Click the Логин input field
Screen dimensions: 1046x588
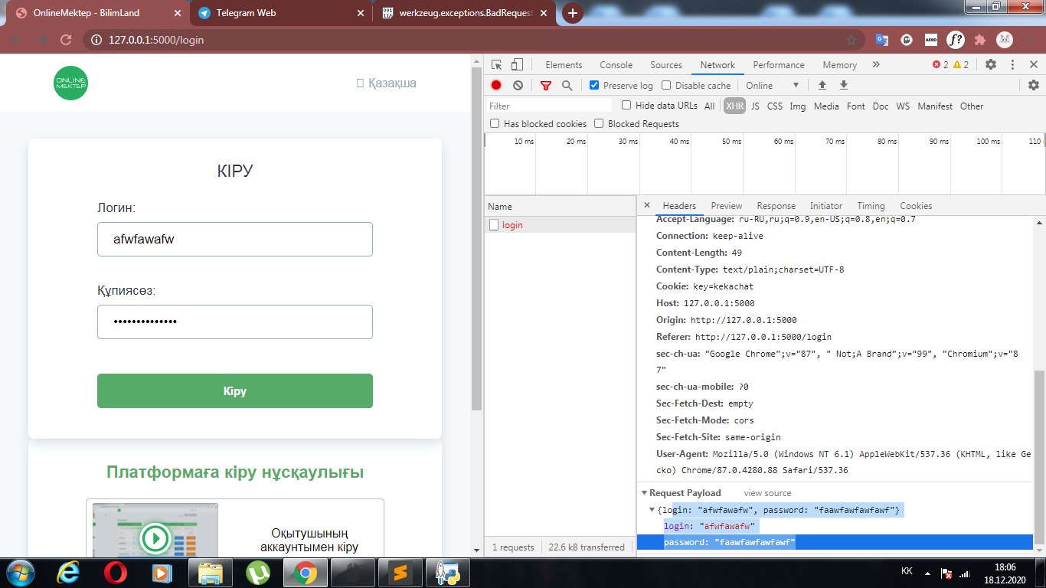coord(235,239)
